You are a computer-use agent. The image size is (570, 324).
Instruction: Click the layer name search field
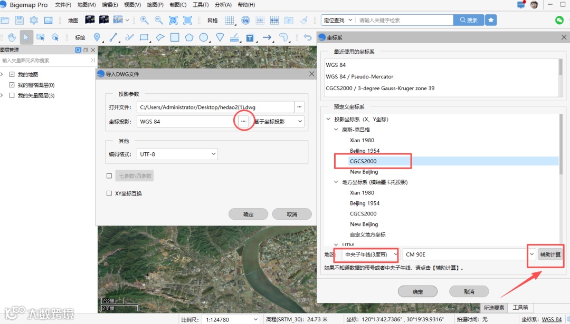pos(45,60)
